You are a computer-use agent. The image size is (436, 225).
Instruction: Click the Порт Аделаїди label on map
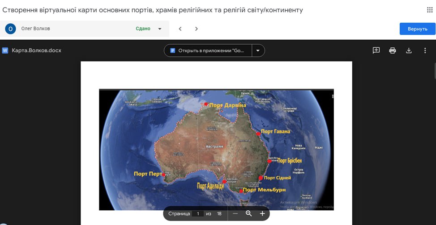point(210,186)
